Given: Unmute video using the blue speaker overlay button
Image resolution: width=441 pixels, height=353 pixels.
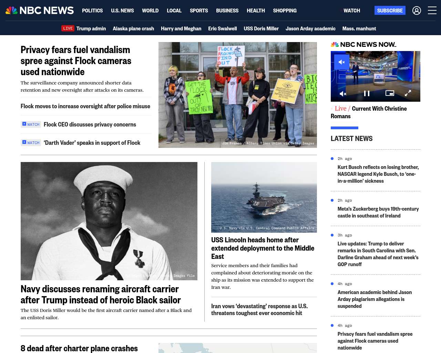Looking at the screenshot, I should [x=342, y=62].
